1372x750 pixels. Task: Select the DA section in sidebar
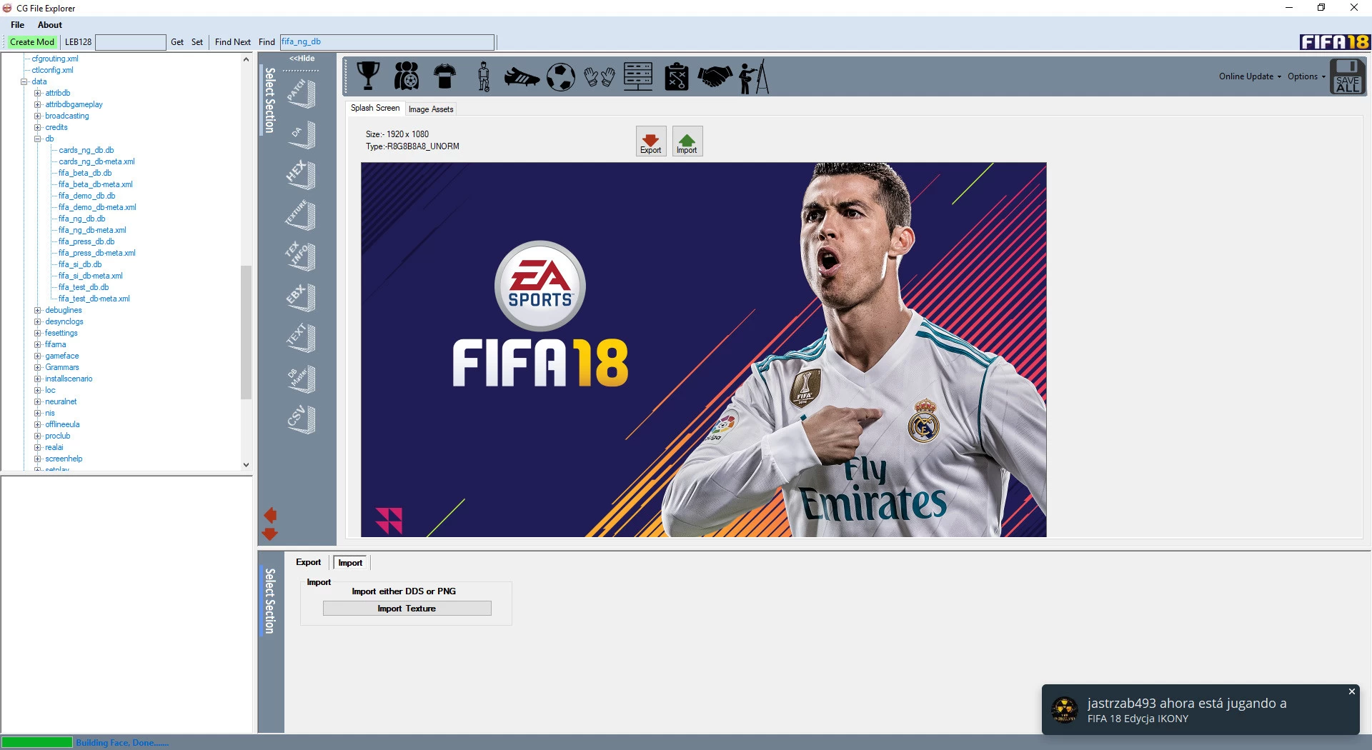click(x=301, y=134)
